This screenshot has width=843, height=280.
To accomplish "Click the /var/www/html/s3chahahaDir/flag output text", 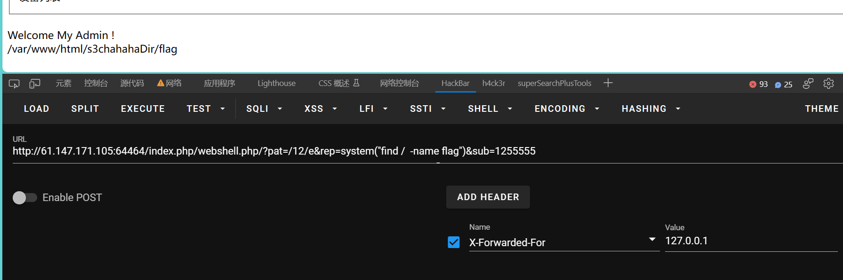I will (x=93, y=49).
